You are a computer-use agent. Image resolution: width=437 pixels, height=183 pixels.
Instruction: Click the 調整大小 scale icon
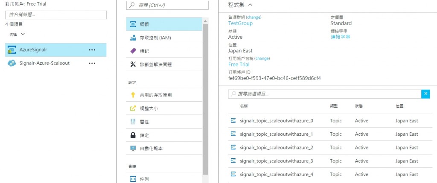133,109
